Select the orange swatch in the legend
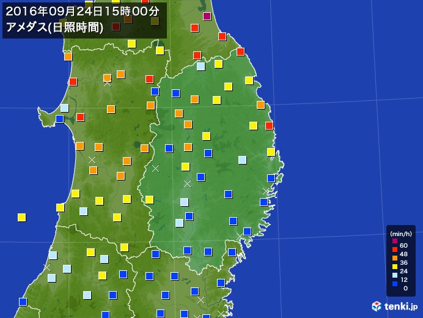423x318 pixels. point(395,258)
